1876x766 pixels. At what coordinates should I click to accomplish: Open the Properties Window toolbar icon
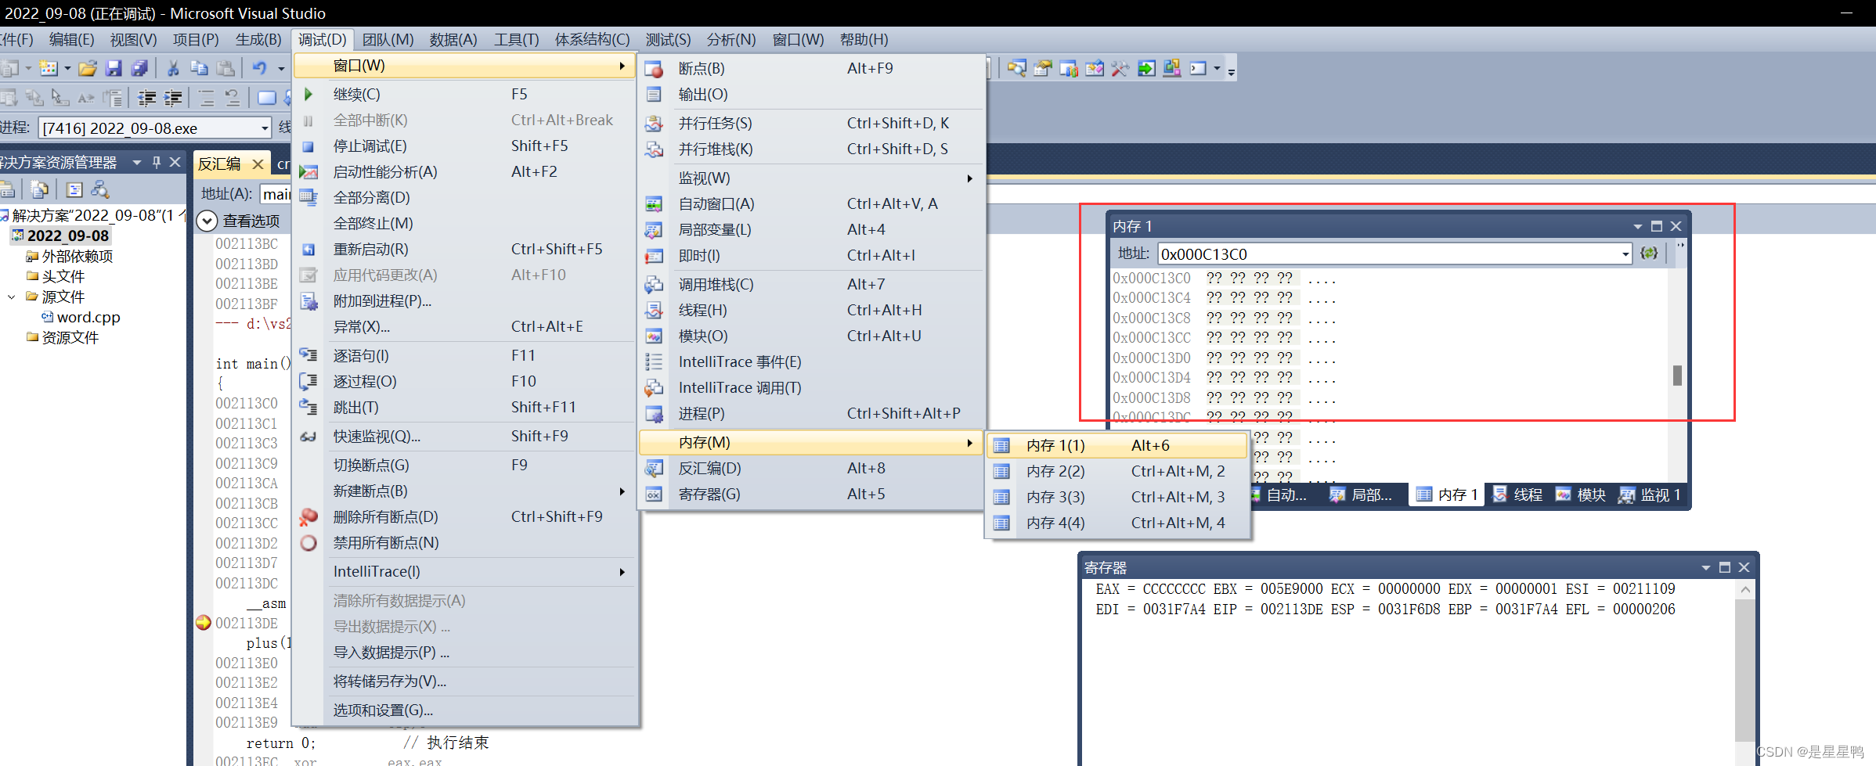click(1042, 69)
